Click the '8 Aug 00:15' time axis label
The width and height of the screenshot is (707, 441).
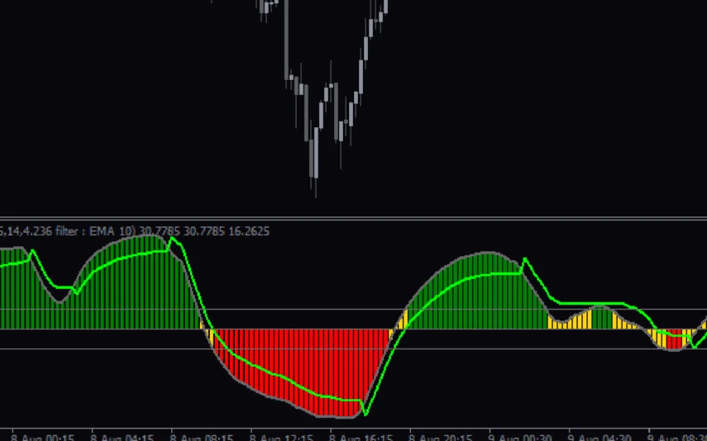[43, 434]
